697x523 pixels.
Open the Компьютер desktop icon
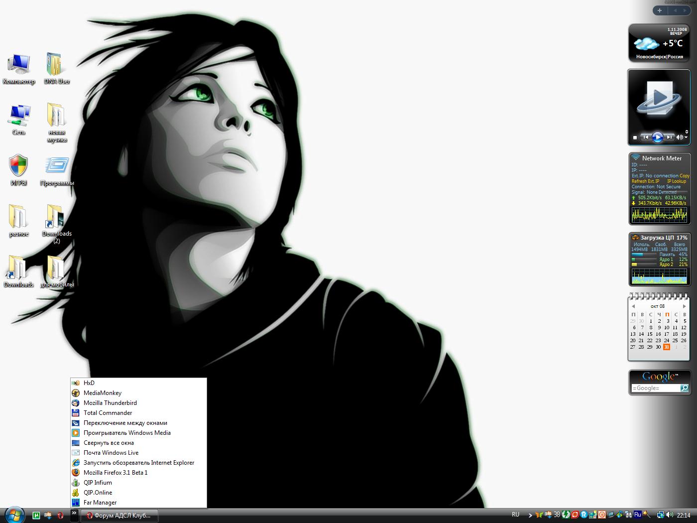19,68
